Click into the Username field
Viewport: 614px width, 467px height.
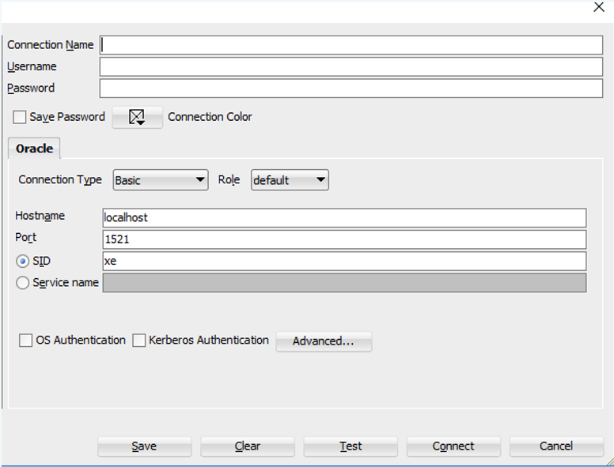(351, 67)
